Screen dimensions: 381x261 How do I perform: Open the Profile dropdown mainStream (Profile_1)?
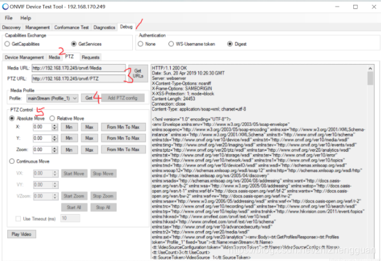pos(52,98)
